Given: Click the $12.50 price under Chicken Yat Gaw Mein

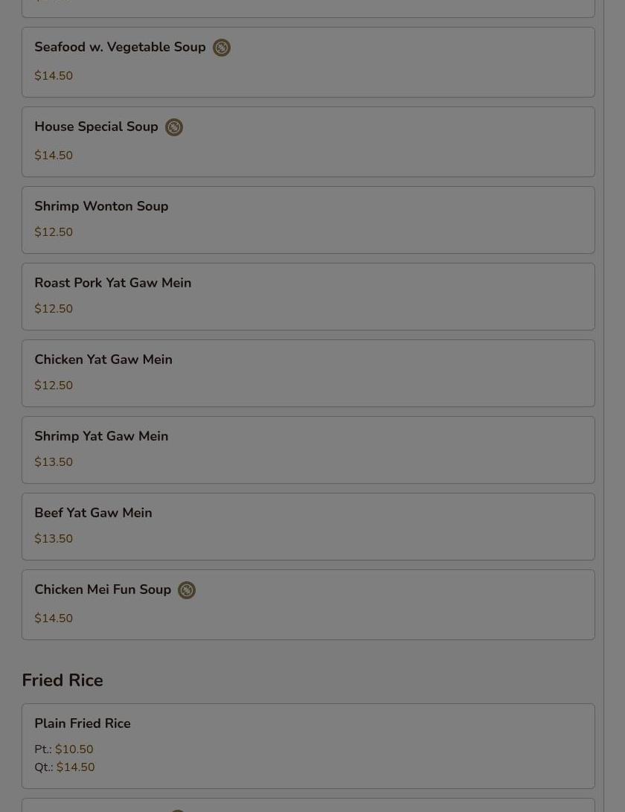Looking at the screenshot, I should point(54,386).
